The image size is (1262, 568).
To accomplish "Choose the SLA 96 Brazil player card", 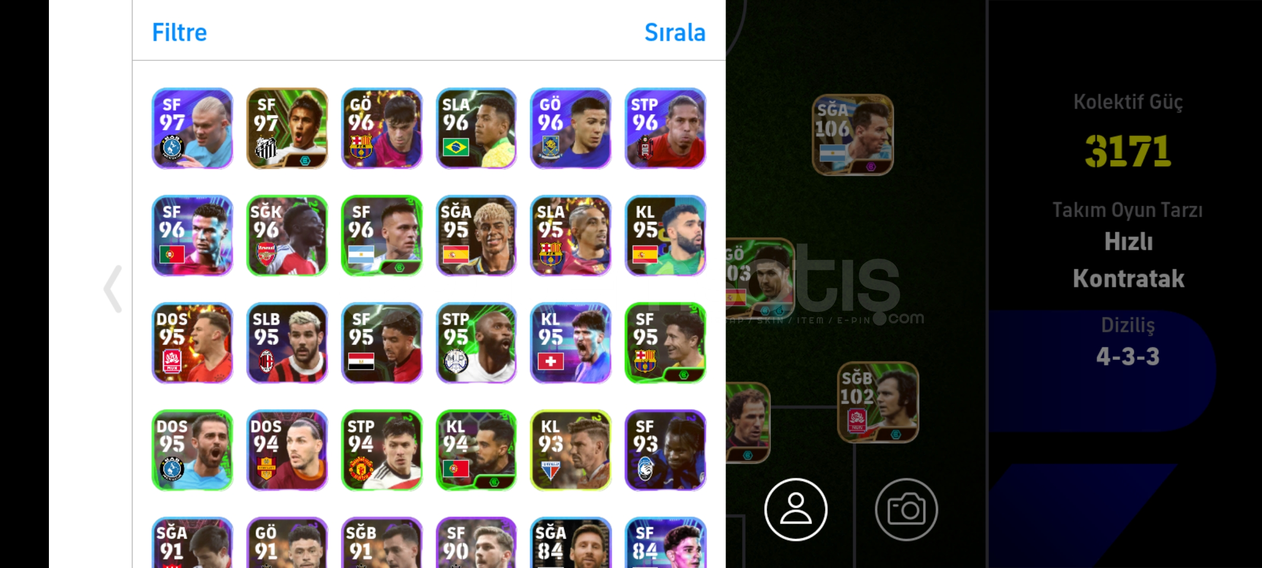I will pos(476,128).
